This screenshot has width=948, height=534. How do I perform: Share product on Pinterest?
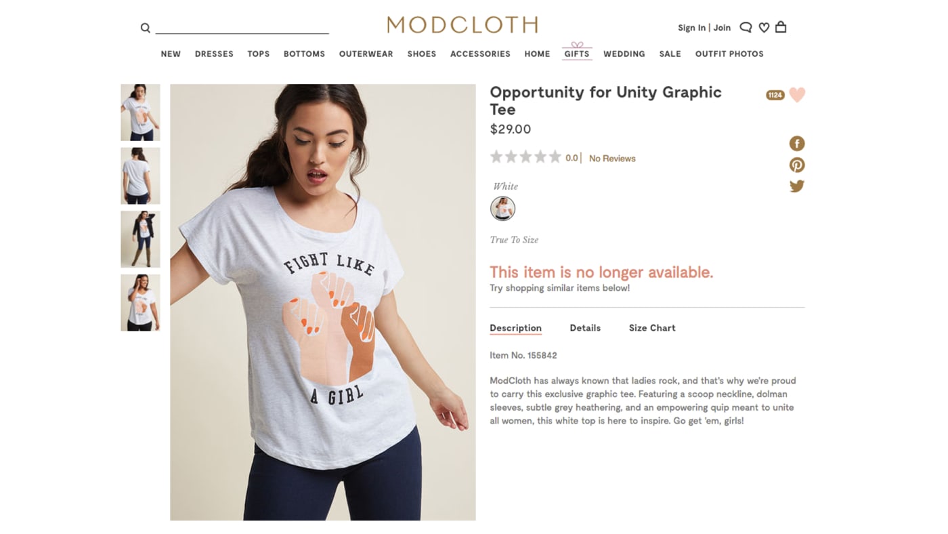pyautogui.click(x=797, y=165)
